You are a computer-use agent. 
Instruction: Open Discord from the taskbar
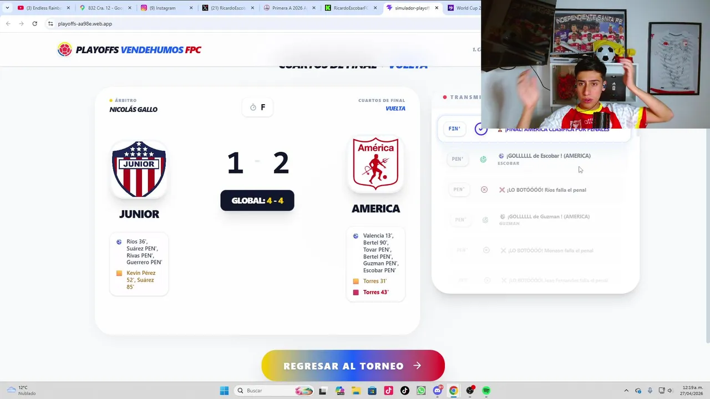438,391
